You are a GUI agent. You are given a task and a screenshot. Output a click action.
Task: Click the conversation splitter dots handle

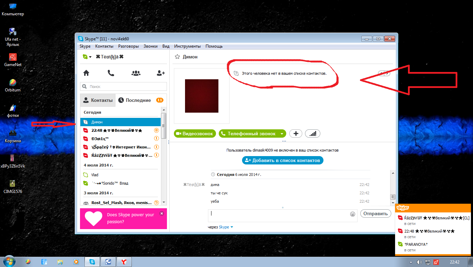284,141
